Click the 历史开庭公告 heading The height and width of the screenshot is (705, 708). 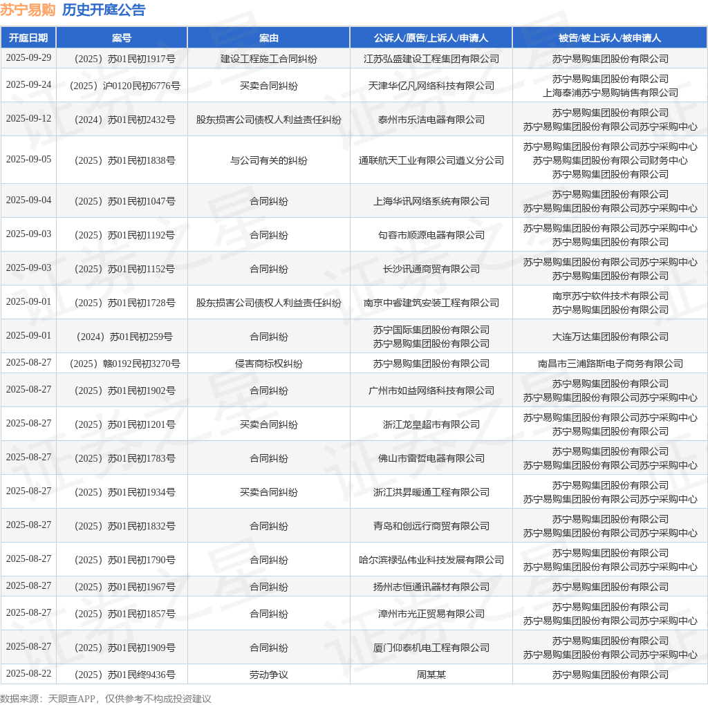coord(104,10)
